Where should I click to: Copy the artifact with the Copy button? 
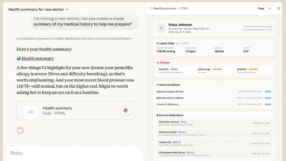pyautogui.click(x=261, y=8)
